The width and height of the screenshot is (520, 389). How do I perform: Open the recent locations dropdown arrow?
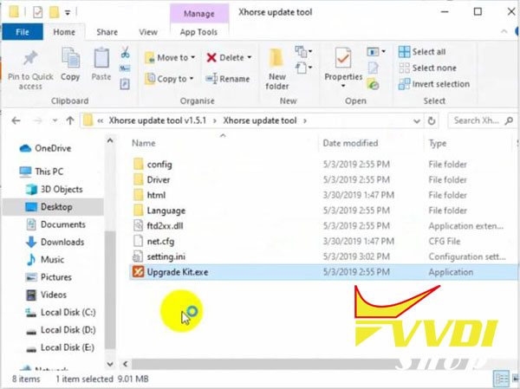pos(55,120)
